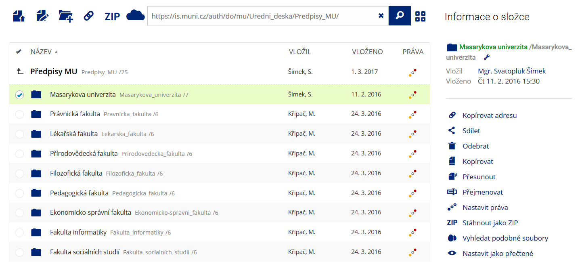
Task: Sort by VLOŽIL column header
Action: tap(300, 52)
